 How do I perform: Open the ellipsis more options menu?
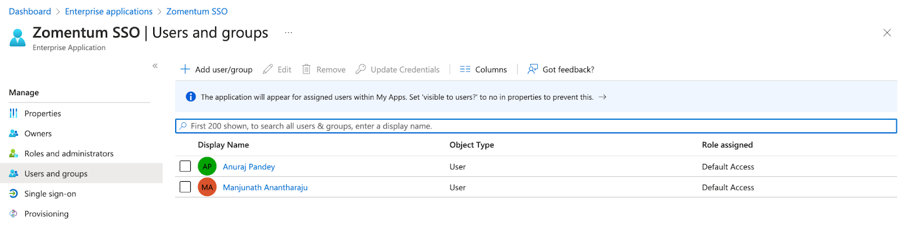click(x=288, y=33)
